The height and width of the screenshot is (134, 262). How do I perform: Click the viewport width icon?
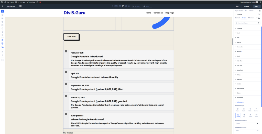click(133, 6)
